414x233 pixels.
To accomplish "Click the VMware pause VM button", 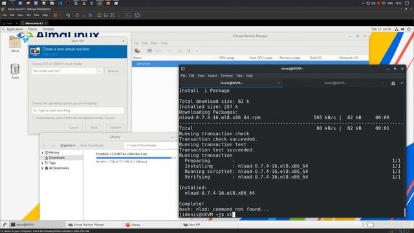I will (x=55, y=15).
